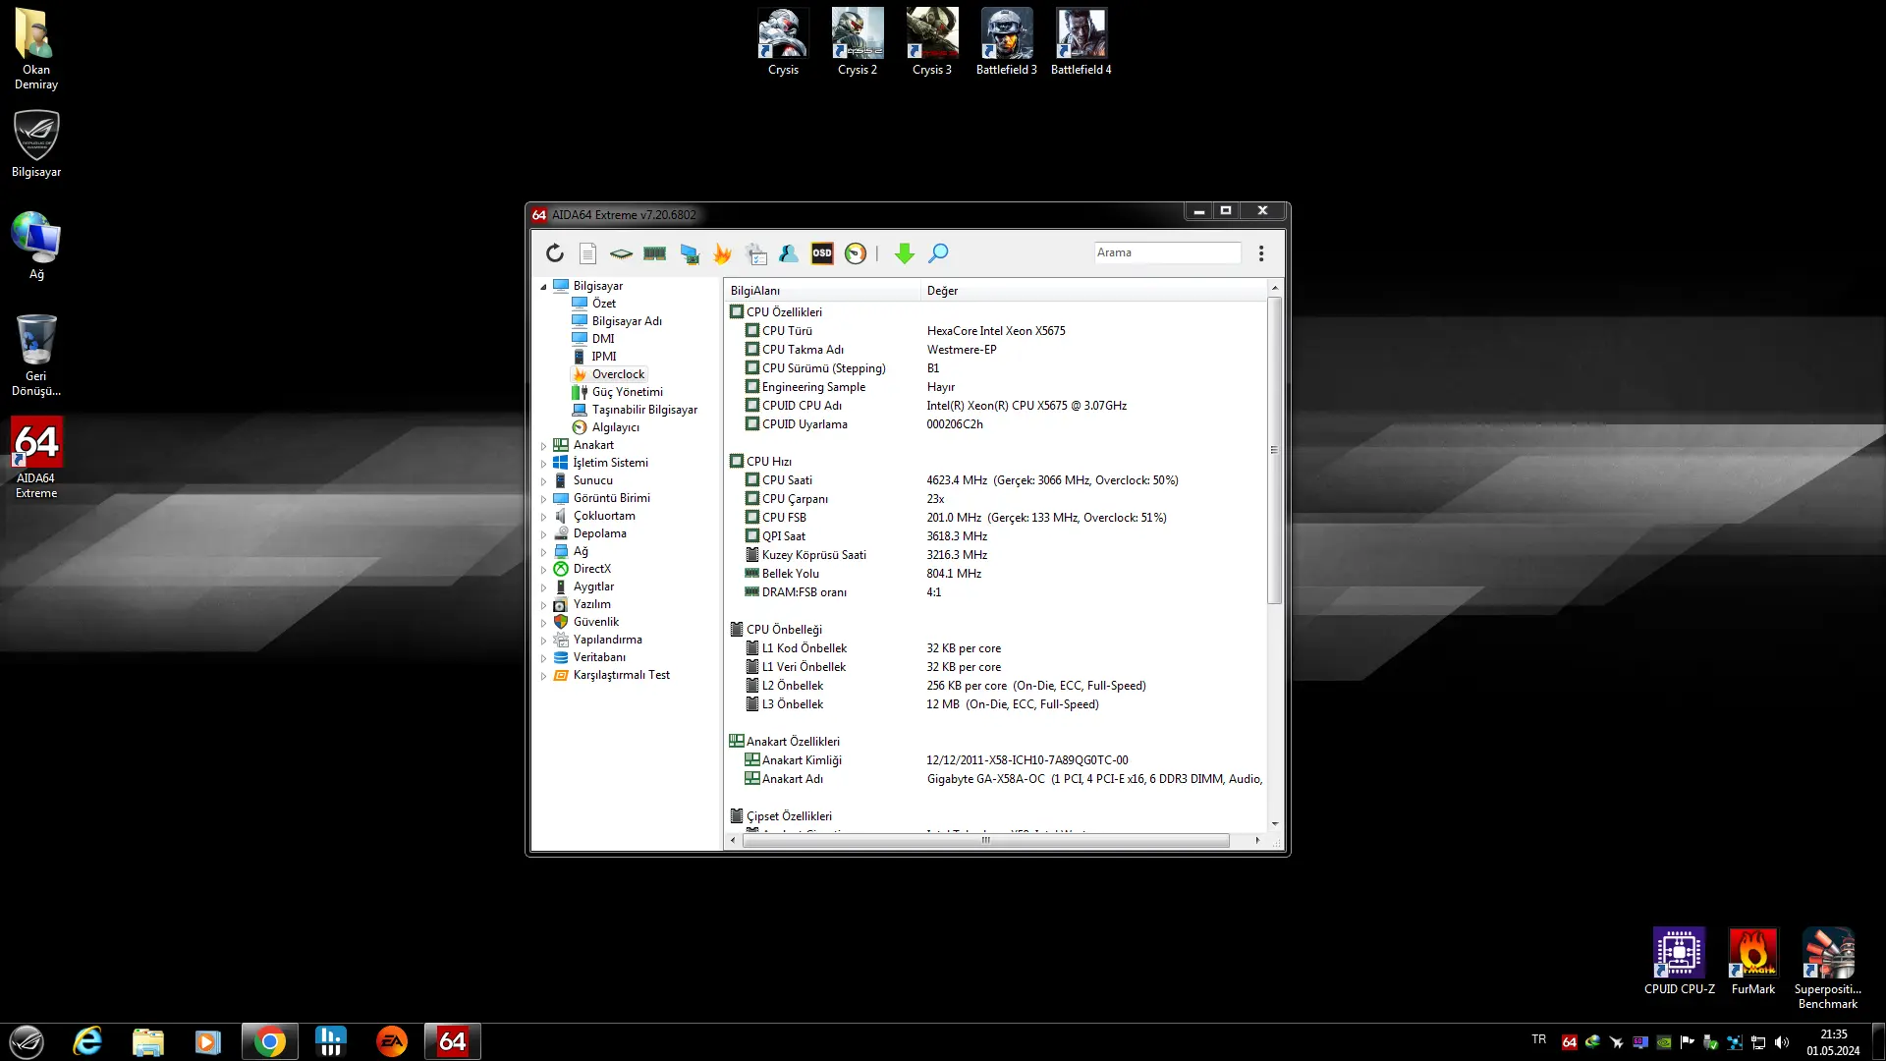Select the Geri Dönüşüm recycle bin icon
1886x1061 pixels.
(36, 355)
